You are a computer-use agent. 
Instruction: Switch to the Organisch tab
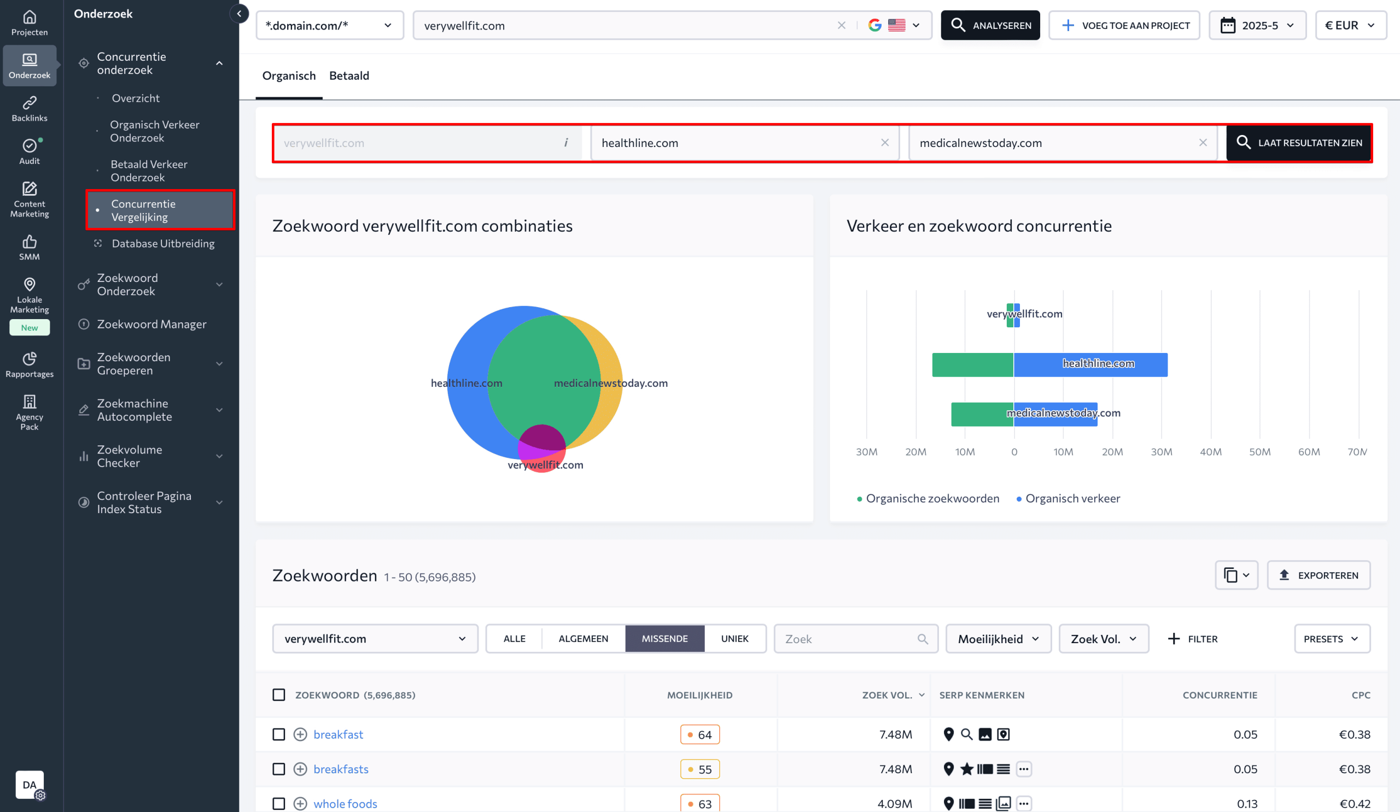289,75
